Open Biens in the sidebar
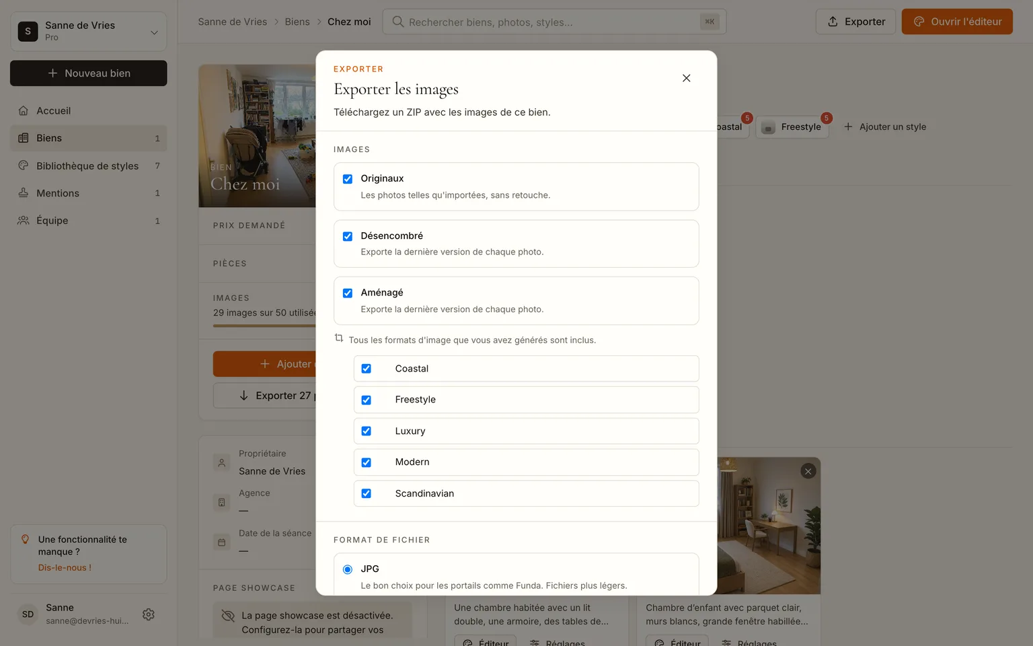The width and height of the screenshot is (1033, 646). (89, 138)
